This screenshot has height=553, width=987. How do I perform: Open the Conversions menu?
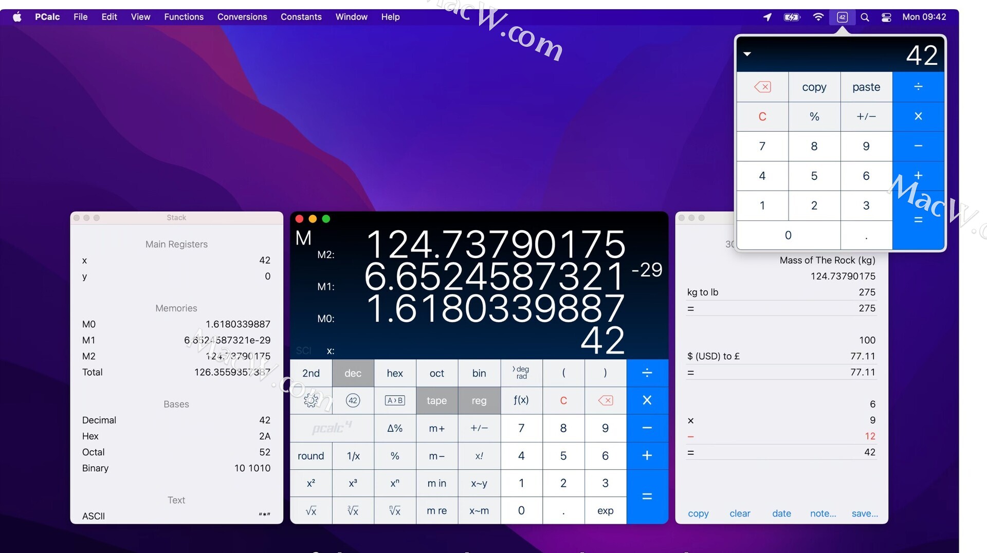pos(242,17)
